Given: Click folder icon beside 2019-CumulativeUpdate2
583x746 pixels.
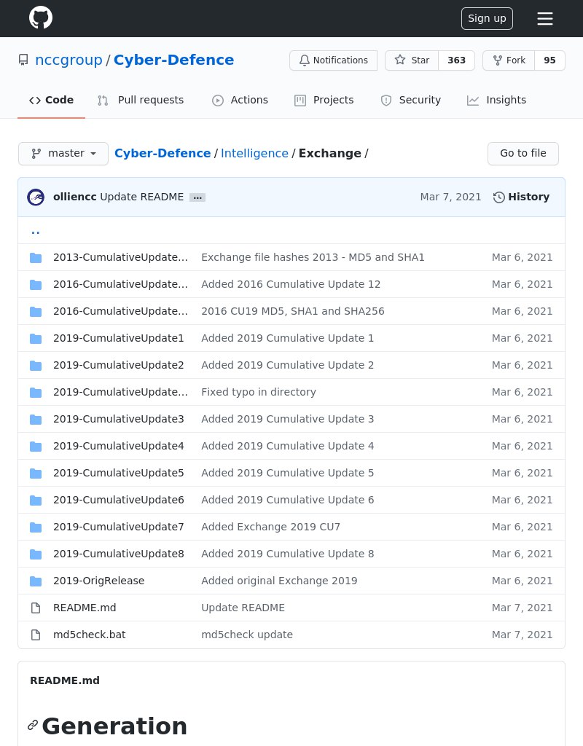Looking at the screenshot, I should (x=36, y=366).
